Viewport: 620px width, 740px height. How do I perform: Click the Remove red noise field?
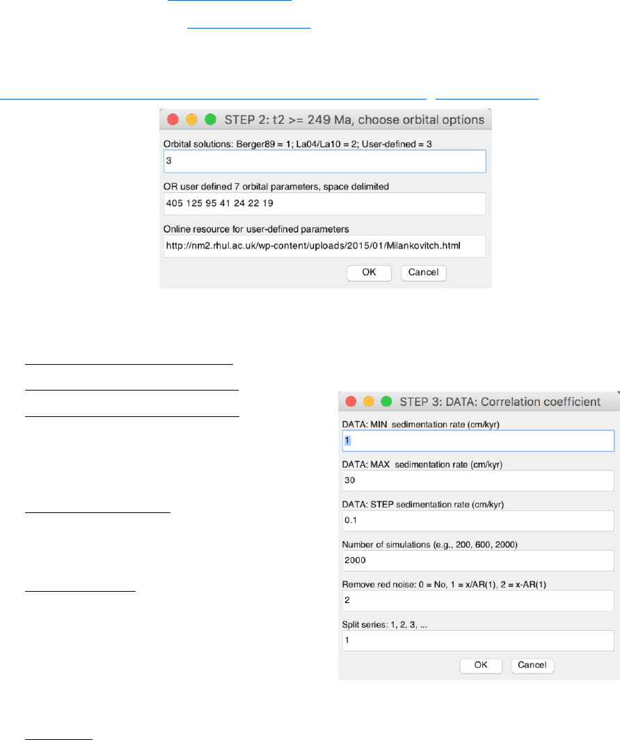pyautogui.click(x=477, y=599)
